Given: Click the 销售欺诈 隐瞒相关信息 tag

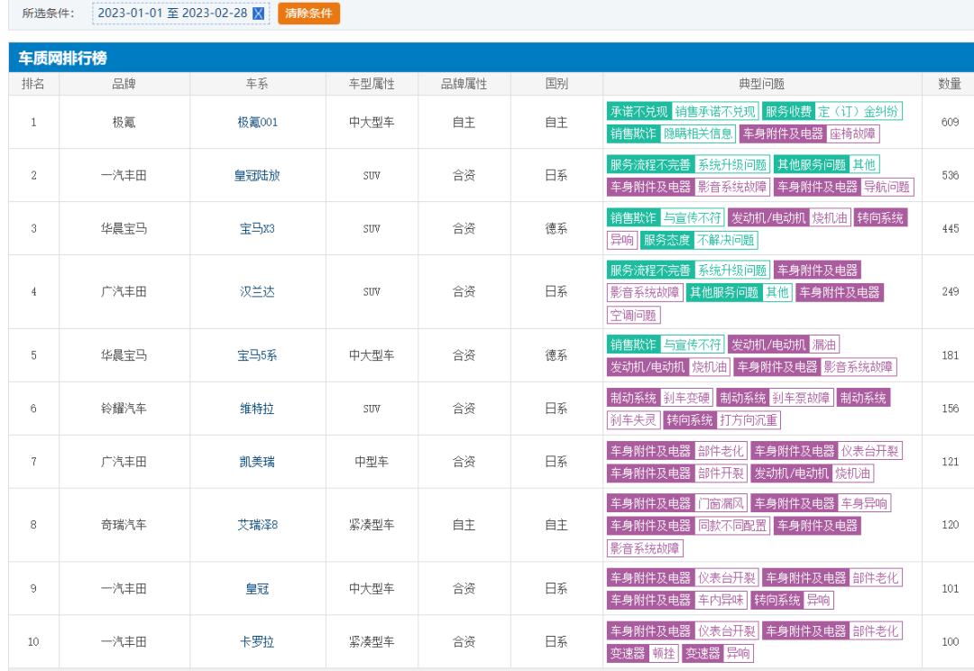Looking at the screenshot, I should [672, 133].
